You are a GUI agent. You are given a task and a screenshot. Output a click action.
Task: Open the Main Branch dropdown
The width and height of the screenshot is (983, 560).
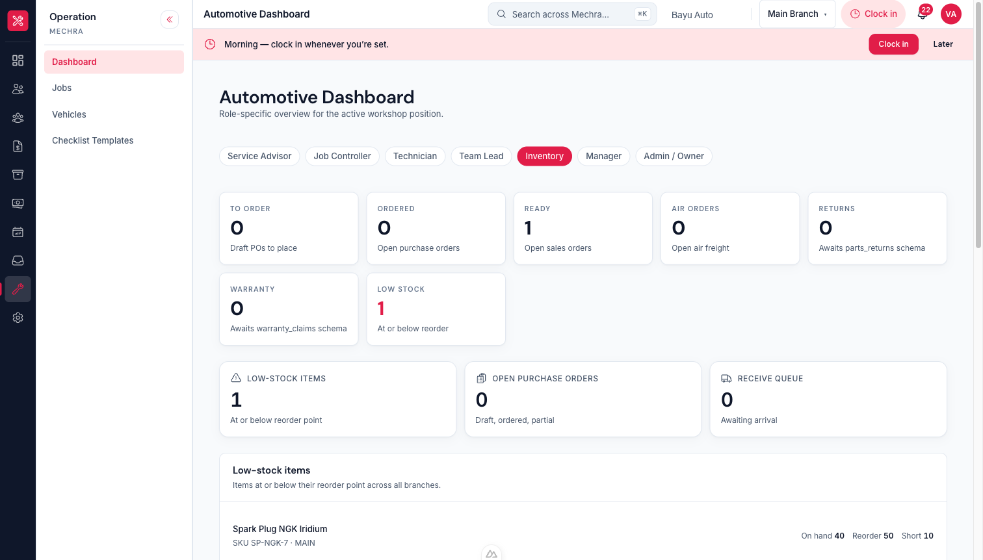[797, 14]
